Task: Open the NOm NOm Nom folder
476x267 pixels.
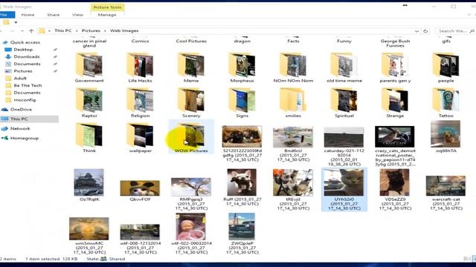Action: [293, 68]
